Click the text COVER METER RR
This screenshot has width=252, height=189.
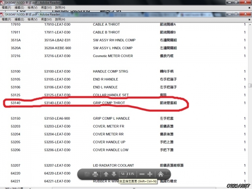point(108,134)
